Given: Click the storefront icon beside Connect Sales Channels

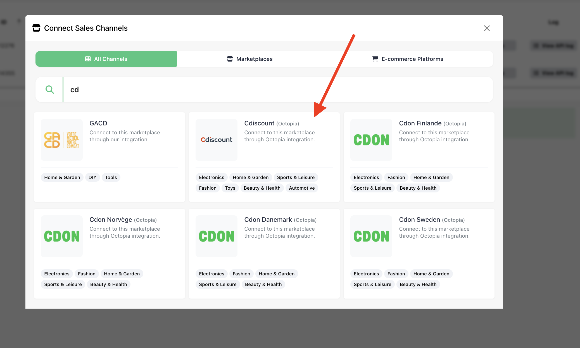Looking at the screenshot, I should [x=36, y=28].
